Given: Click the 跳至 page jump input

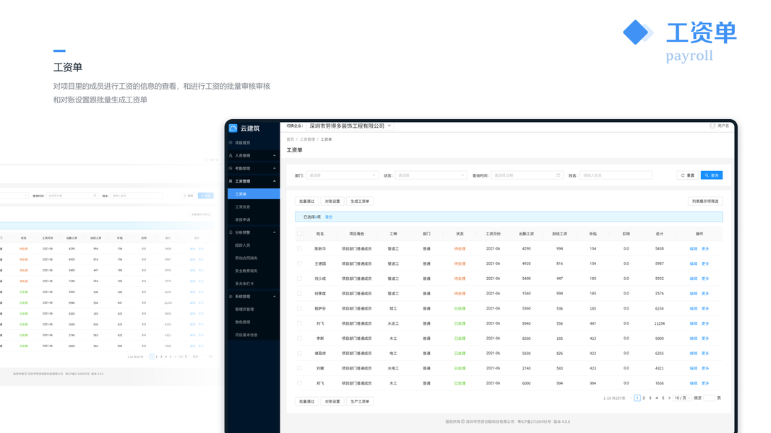Looking at the screenshot, I should pos(709,398).
